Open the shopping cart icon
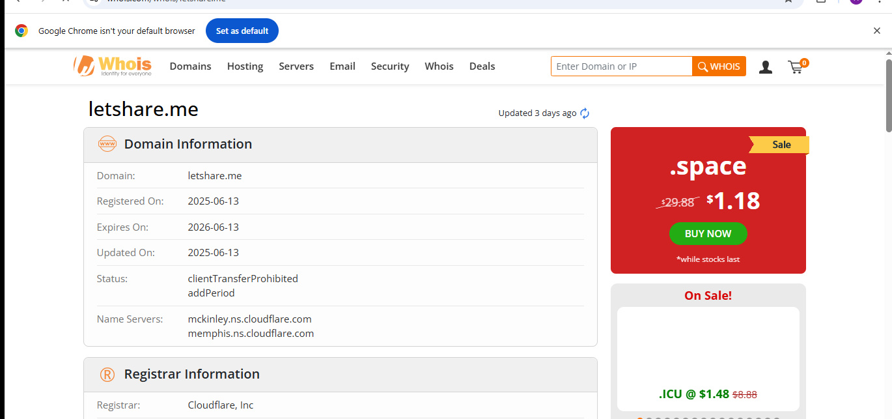Viewport: 892px width, 419px height. (x=797, y=66)
